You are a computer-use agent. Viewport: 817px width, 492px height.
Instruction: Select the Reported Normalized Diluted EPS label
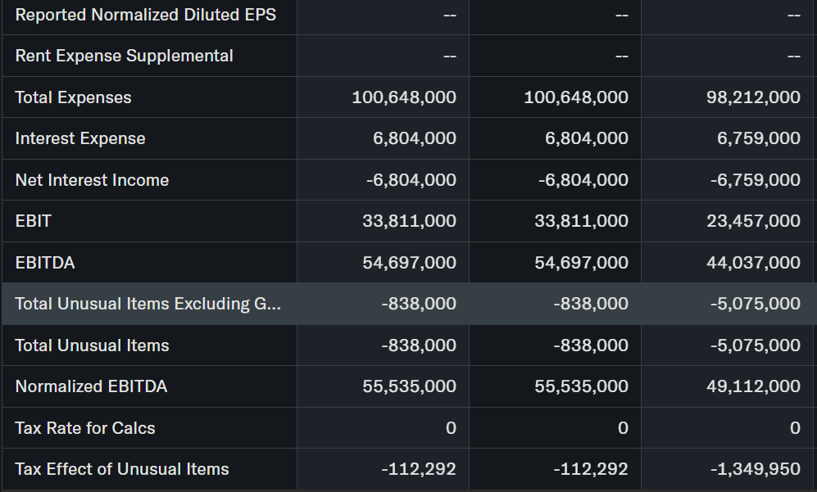coord(146,15)
